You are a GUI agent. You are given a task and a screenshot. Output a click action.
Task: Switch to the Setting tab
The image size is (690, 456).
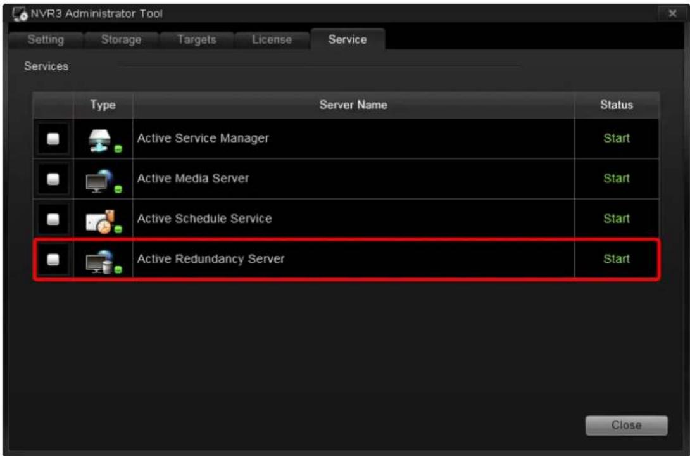click(46, 40)
